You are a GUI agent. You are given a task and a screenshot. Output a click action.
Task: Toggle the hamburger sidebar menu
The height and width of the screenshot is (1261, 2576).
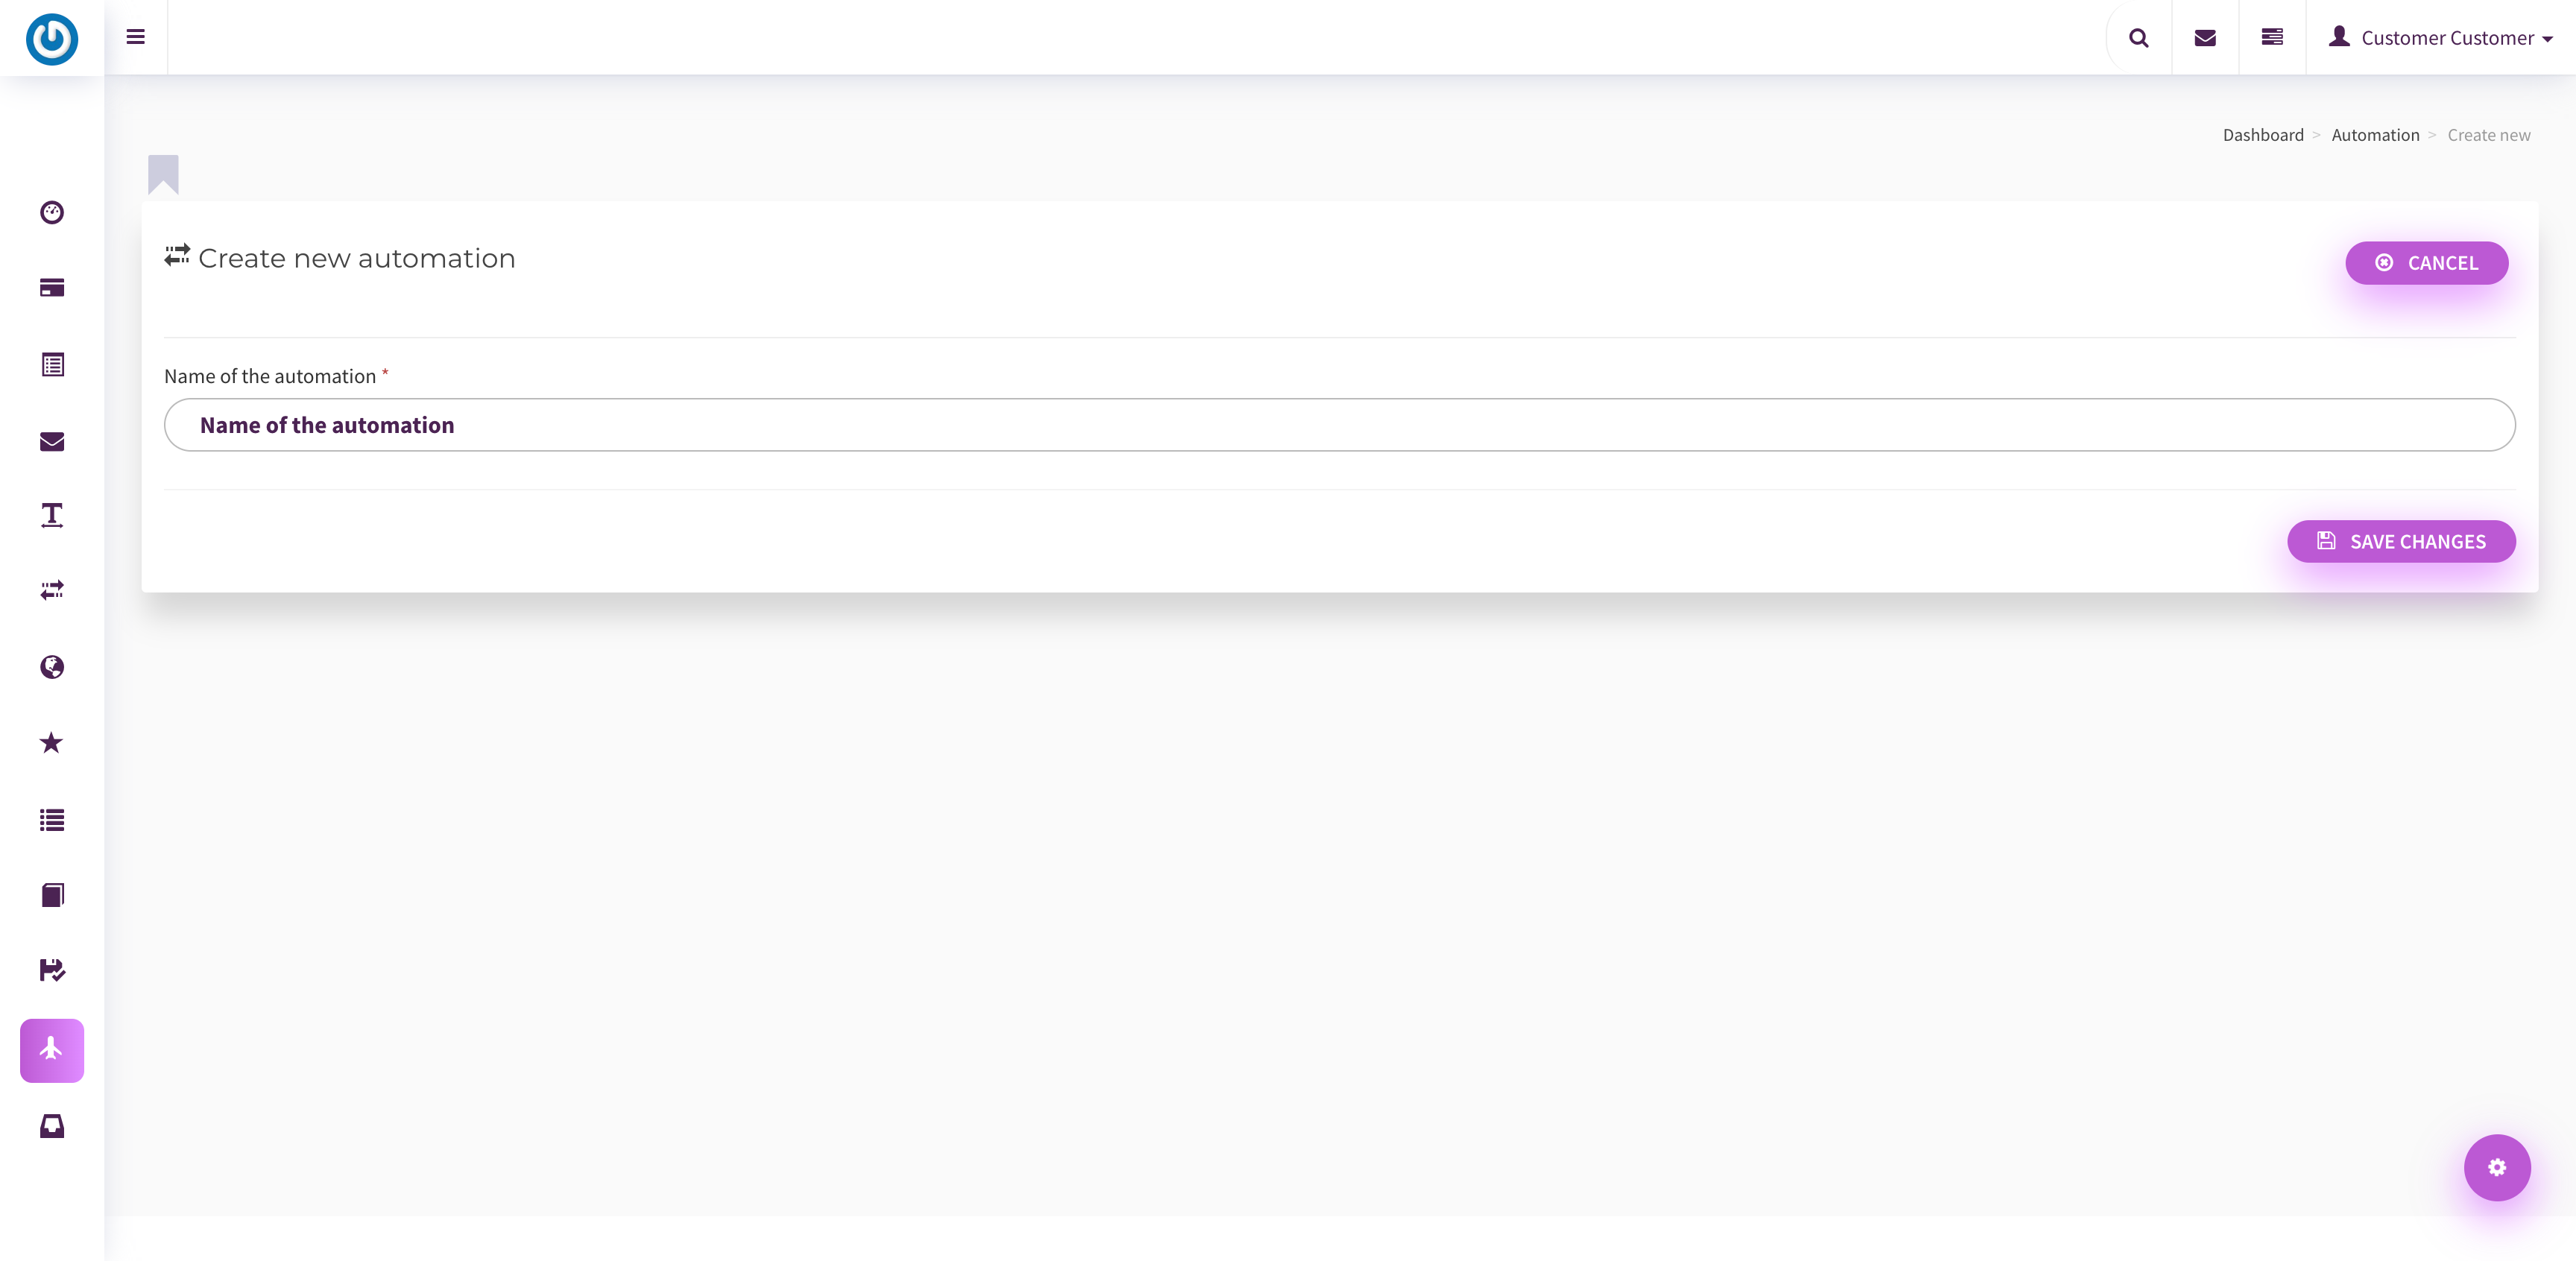point(136,37)
